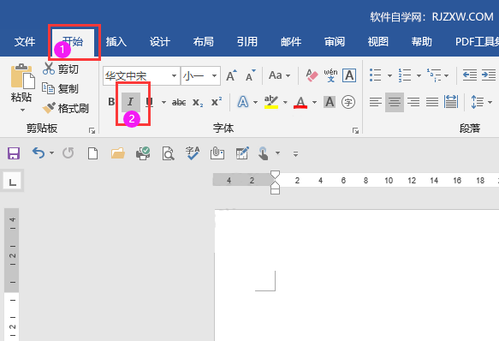Save document using purple floppy icon

(x=14, y=153)
